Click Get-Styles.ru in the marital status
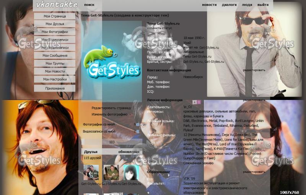 pyautogui.click(x=209, y=48)
